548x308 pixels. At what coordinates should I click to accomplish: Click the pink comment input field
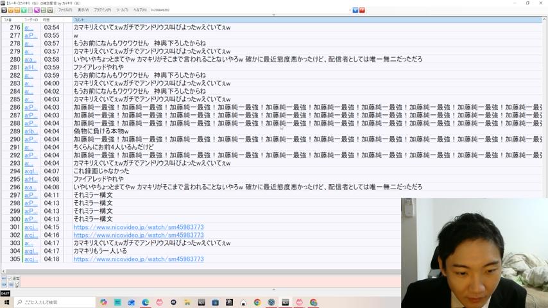click(210, 282)
